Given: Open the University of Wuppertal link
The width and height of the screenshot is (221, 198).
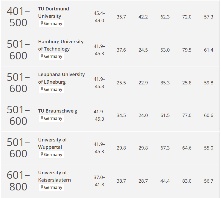Looking at the screenshot, I should point(53,143).
